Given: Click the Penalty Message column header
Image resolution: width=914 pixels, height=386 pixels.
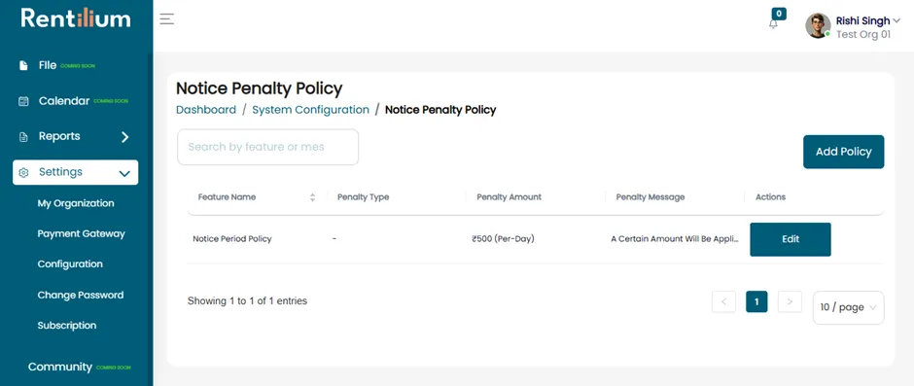Looking at the screenshot, I should (650, 197).
